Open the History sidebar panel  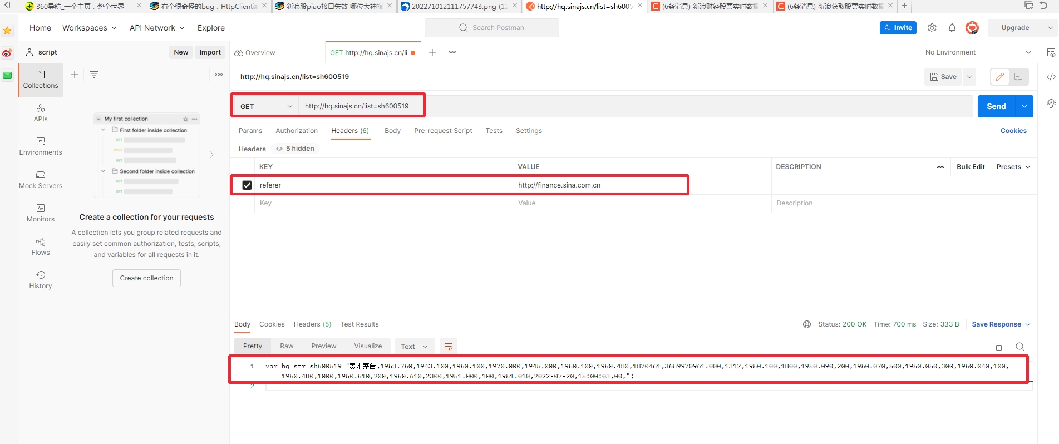41,280
